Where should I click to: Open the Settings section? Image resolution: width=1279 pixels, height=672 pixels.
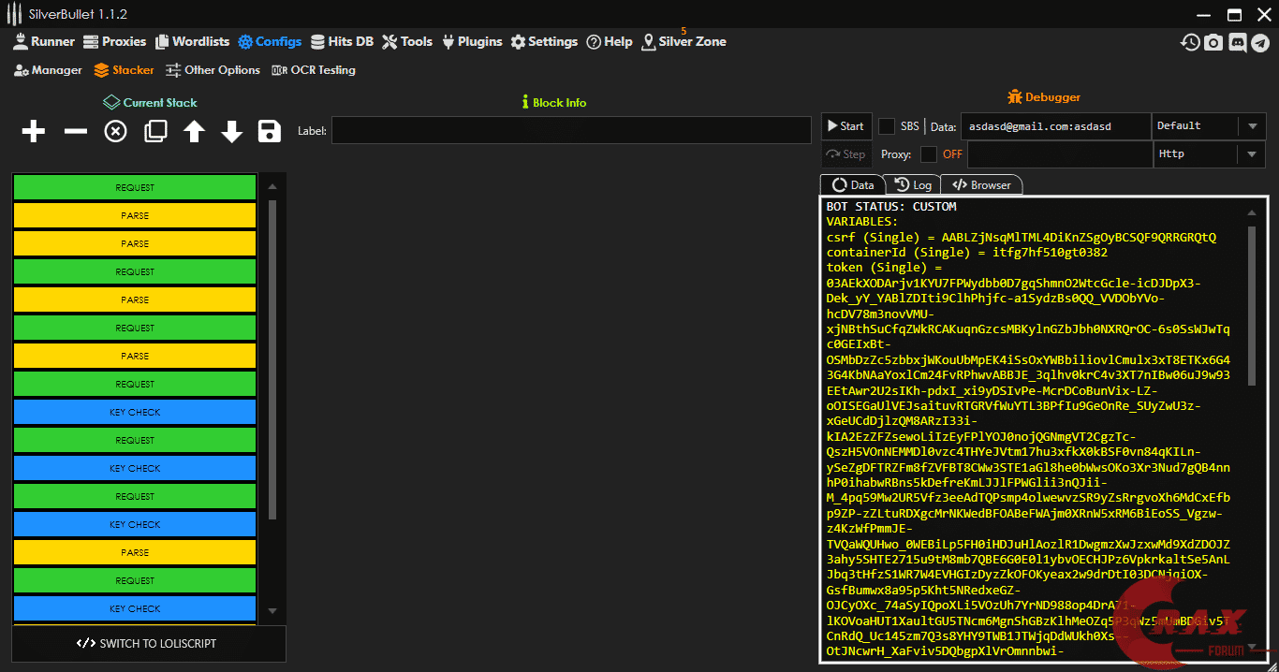click(544, 41)
